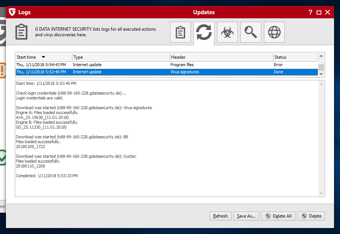Viewport: 340px width, 234px height.
Task: Sort by Start time column header
Action: (44, 57)
